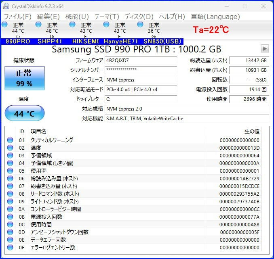Click raw value 000000000005F

click(x=240, y=232)
